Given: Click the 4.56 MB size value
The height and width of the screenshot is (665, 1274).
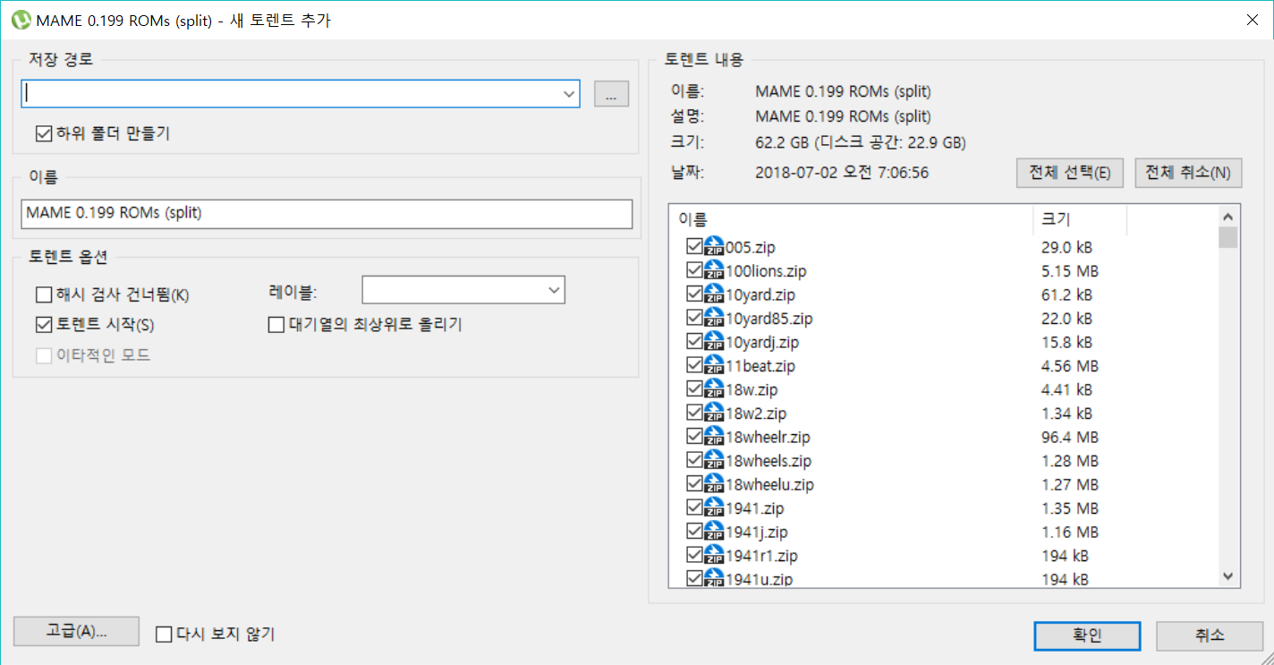Looking at the screenshot, I should point(1070,366).
